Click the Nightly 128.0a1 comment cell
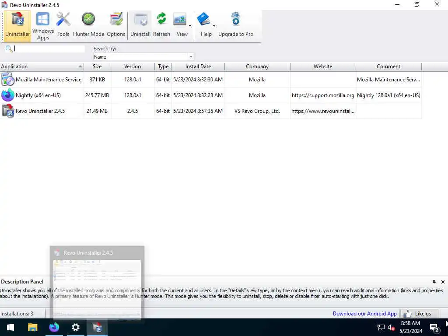 point(388,95)
